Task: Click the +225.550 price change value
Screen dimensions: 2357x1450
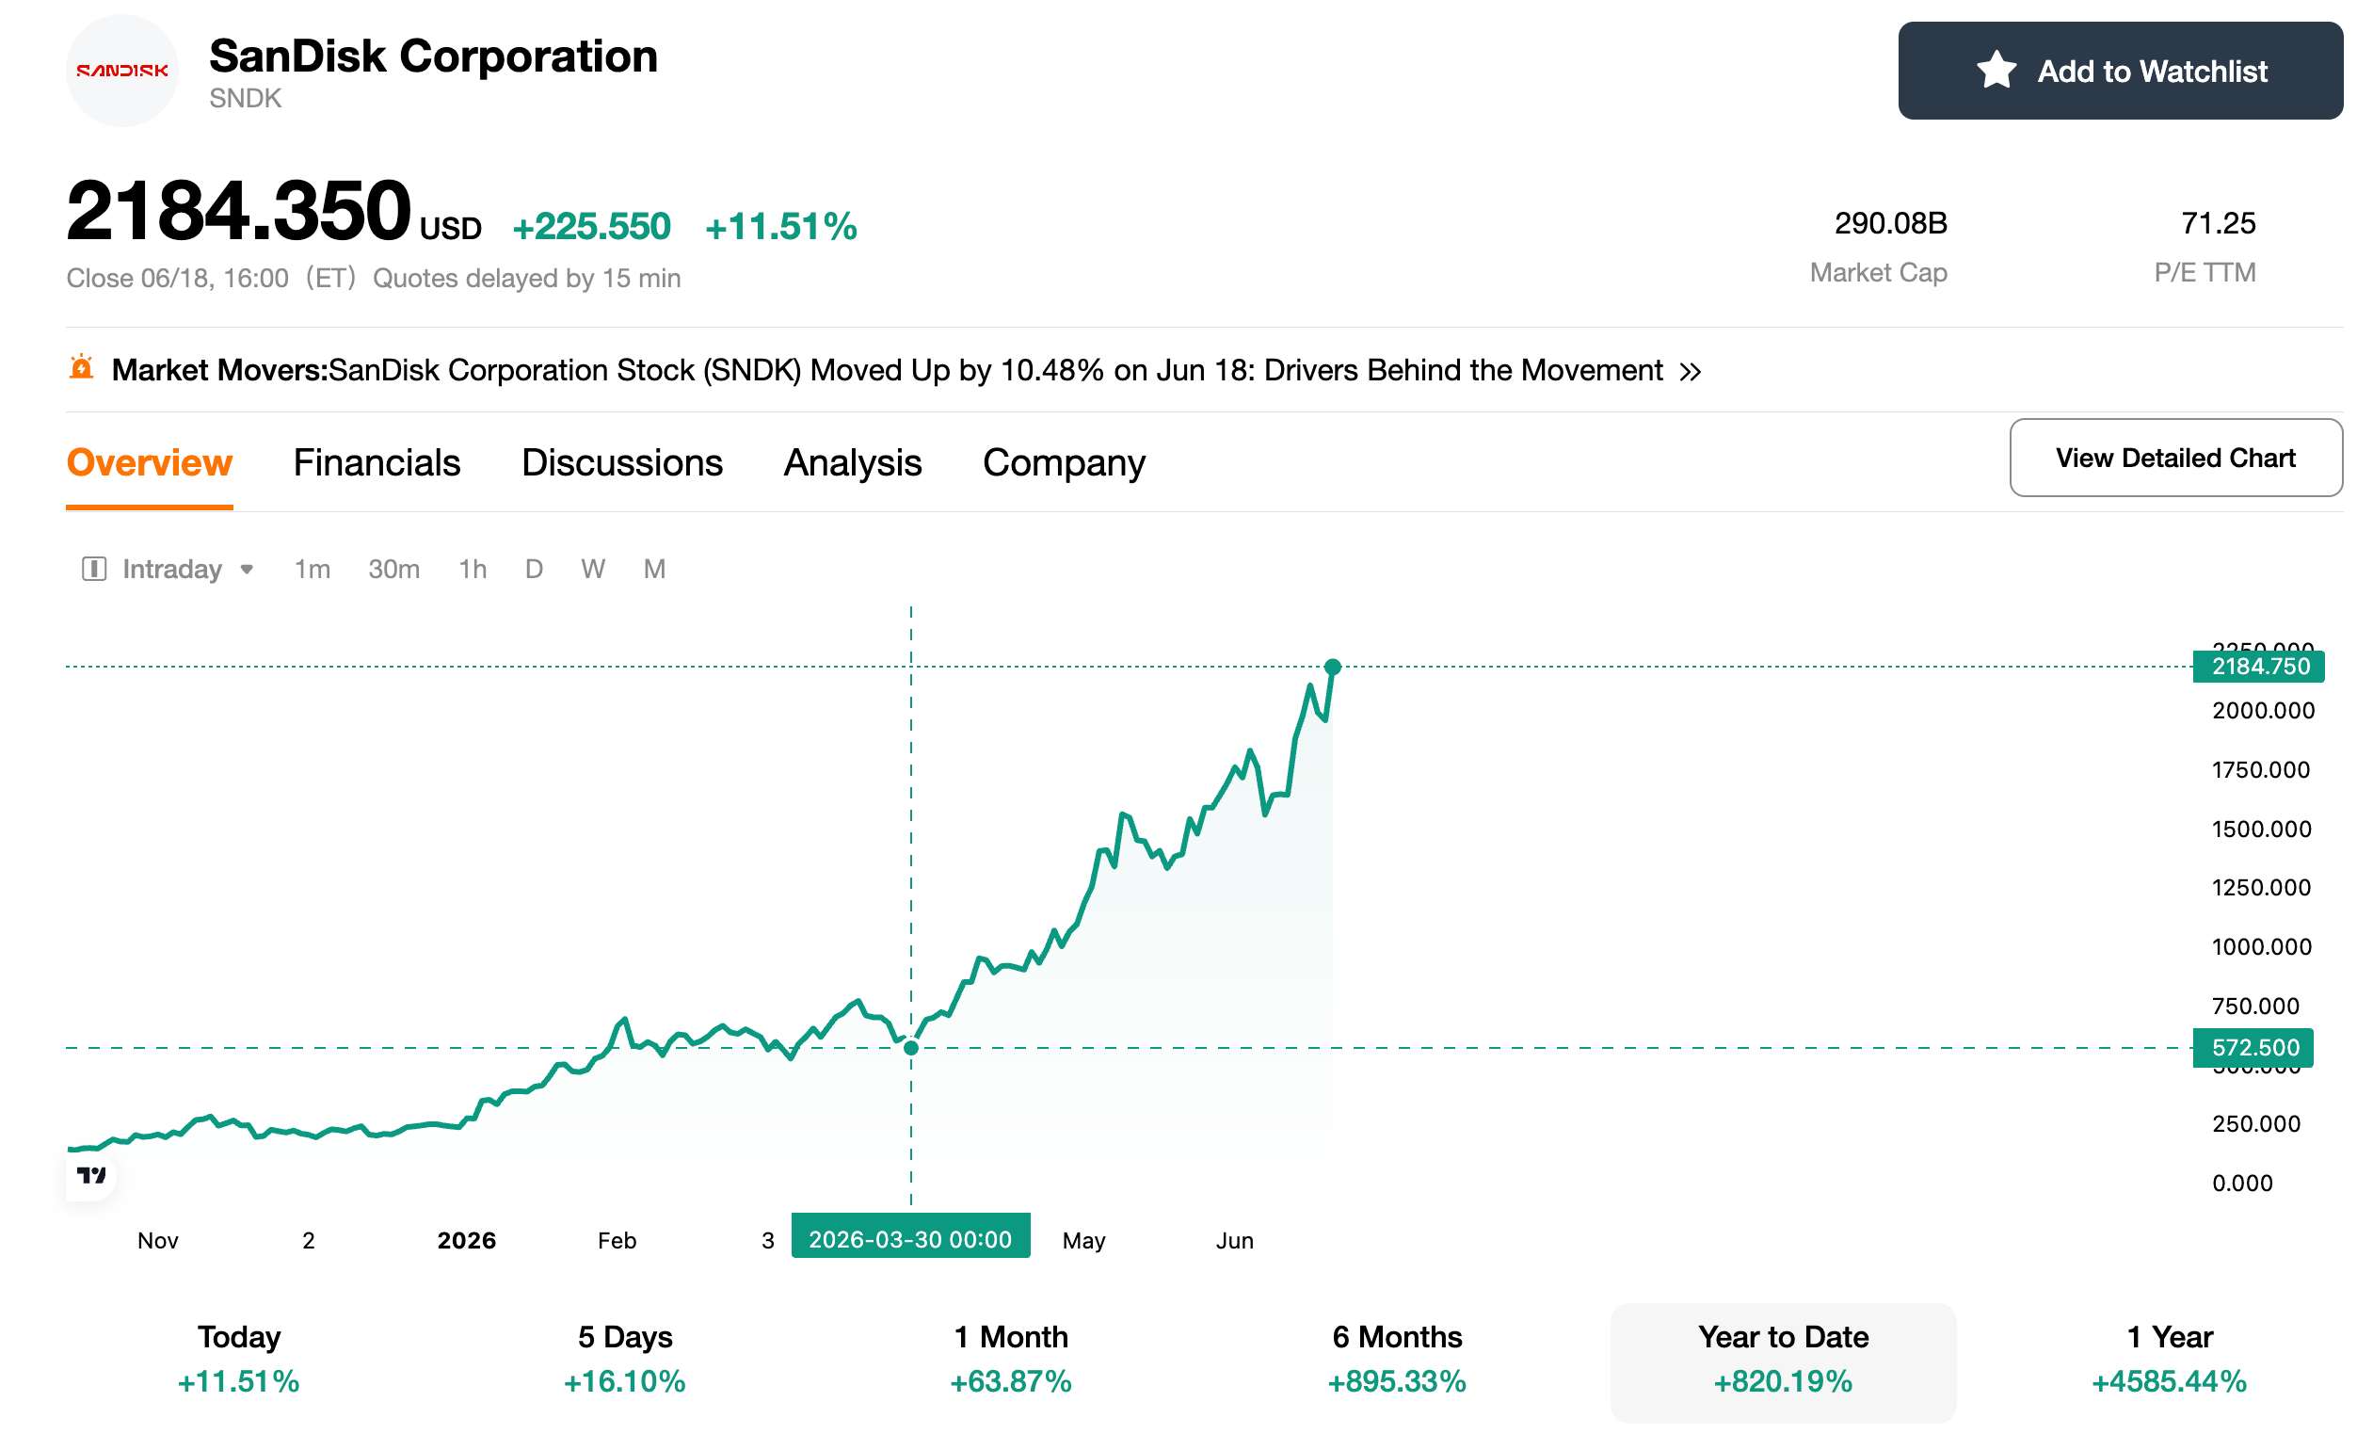Action: point(591,227)
